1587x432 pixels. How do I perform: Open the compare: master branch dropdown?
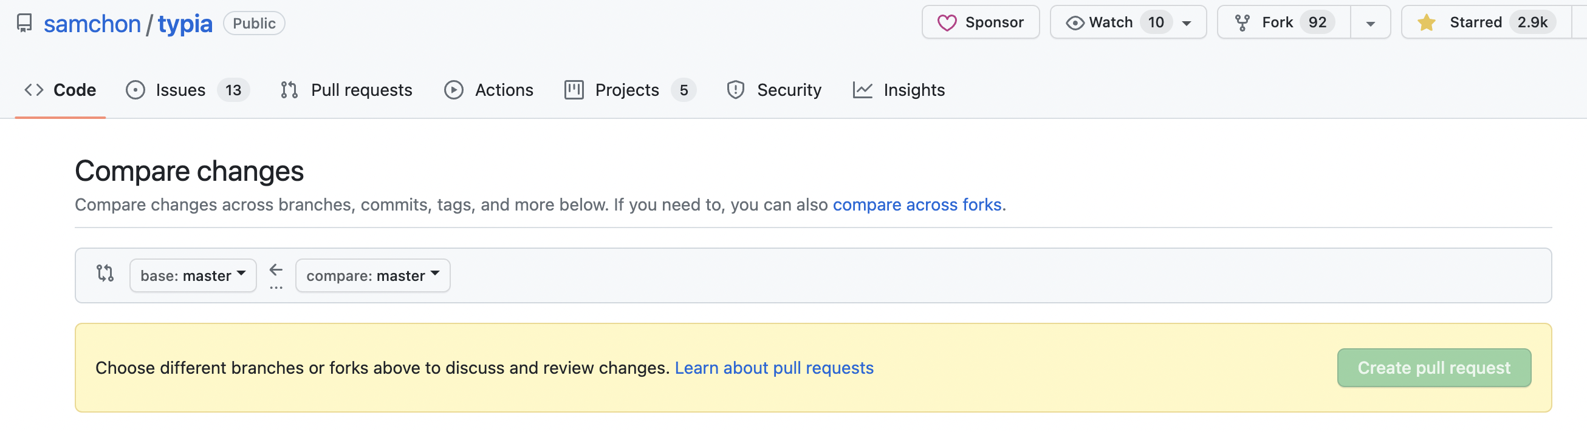click(372, 275)
